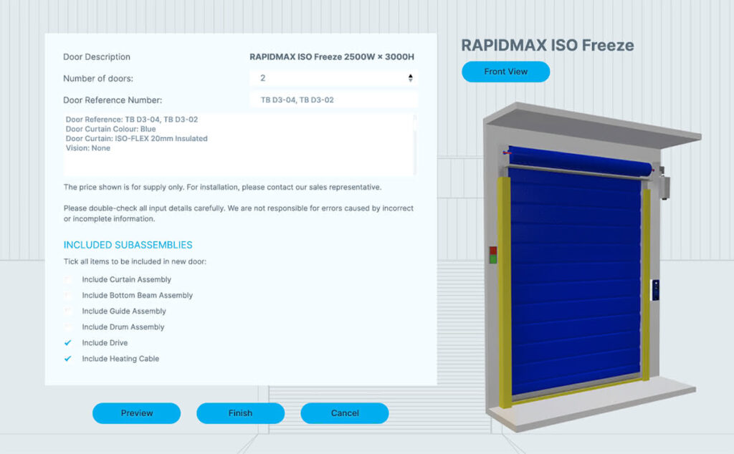Screen dimensions: 734x454
Task: Click the left yellow guide post on model
Action: [504, 292]
